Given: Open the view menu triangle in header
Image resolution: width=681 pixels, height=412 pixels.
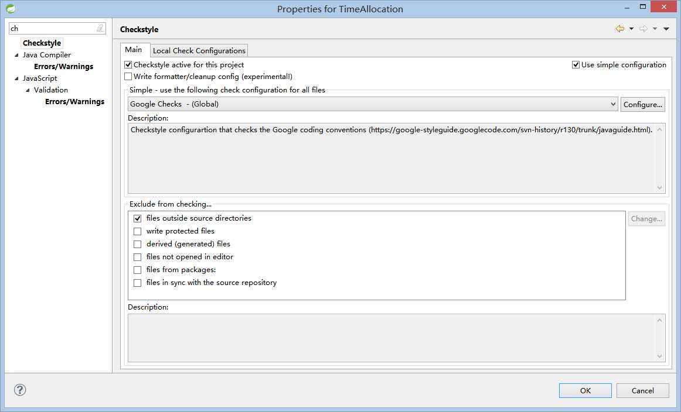Looking at the screenshot, I should coord(666,29).
